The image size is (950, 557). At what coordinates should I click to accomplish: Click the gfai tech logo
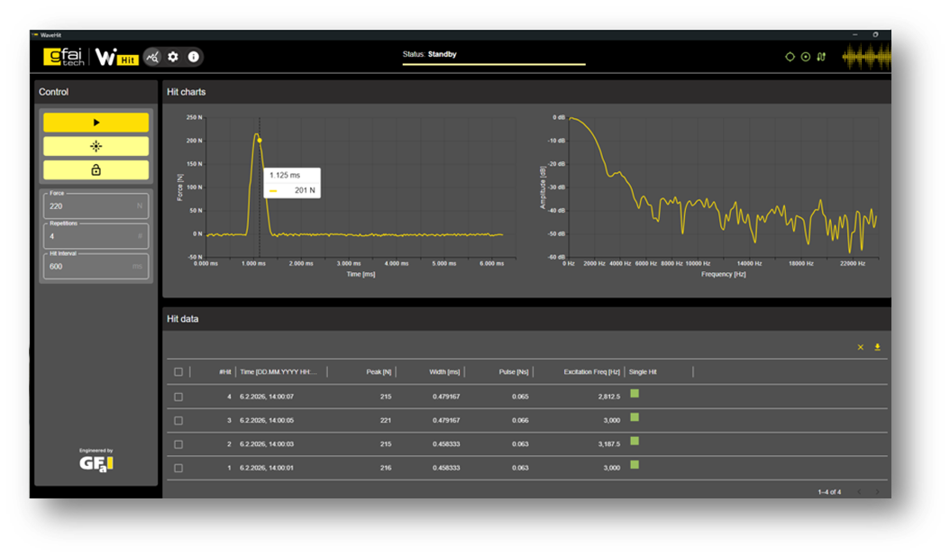[x=64, y=57]
